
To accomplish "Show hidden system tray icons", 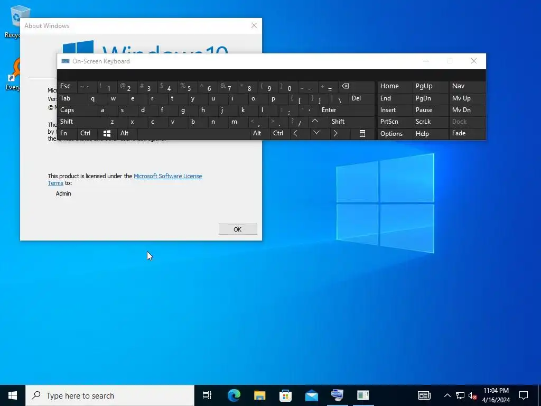I will pos(447,395).
